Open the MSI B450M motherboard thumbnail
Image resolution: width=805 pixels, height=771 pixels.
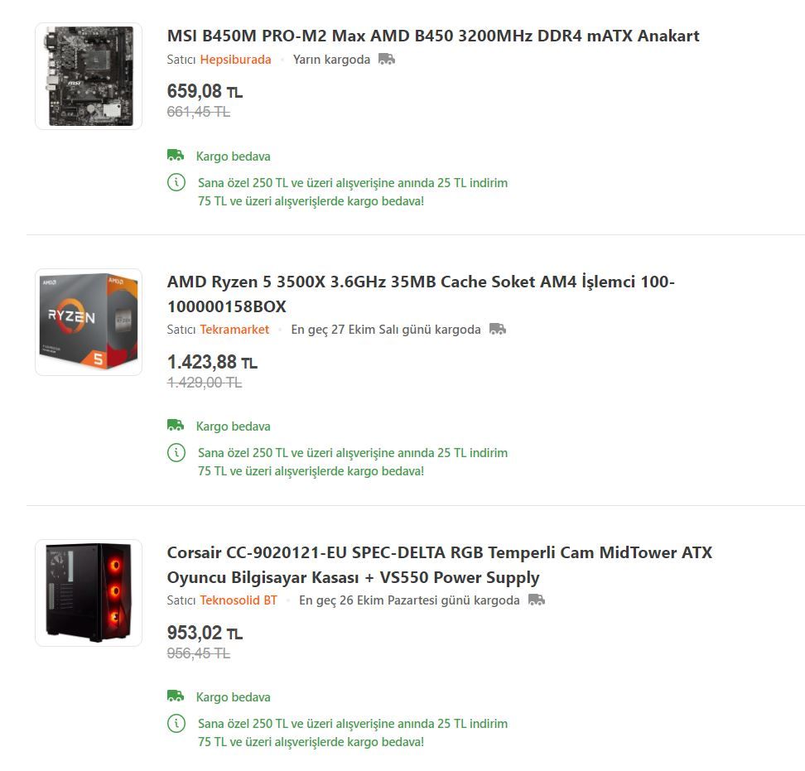pyautogui.click(x=89, y=76)
